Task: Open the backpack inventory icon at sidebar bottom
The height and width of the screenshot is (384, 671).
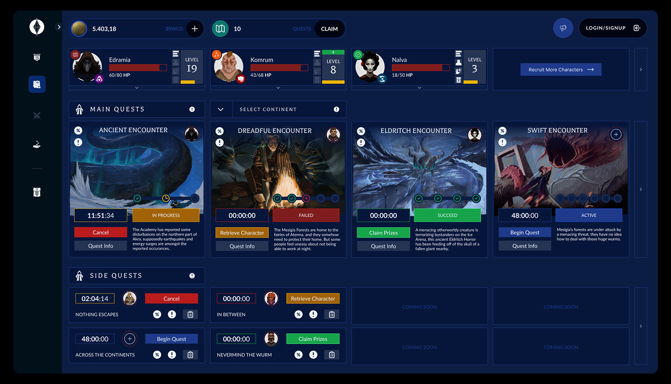Action: pyautogui.click(x=37, y=192)
